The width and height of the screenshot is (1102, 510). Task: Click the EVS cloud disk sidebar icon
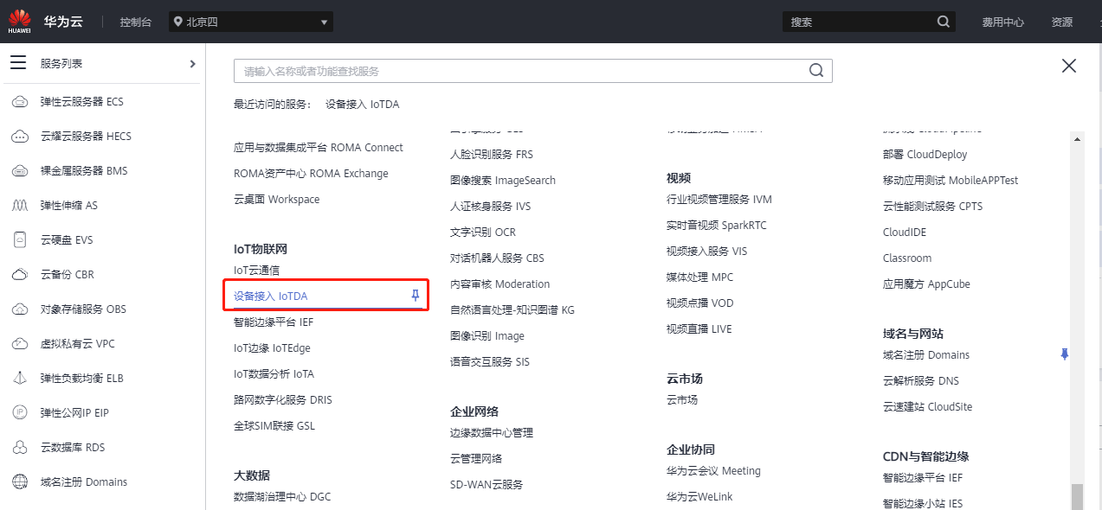tap(19, 240)
